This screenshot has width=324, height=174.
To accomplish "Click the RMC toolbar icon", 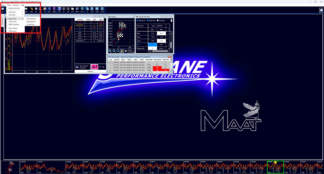I will click(54, 10).
